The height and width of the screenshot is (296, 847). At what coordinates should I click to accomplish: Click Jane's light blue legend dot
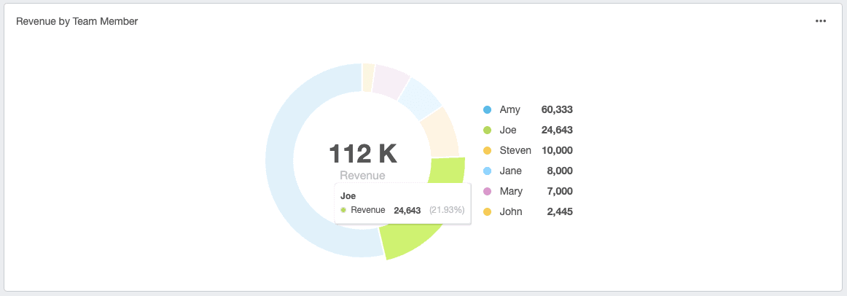[487, 171]
